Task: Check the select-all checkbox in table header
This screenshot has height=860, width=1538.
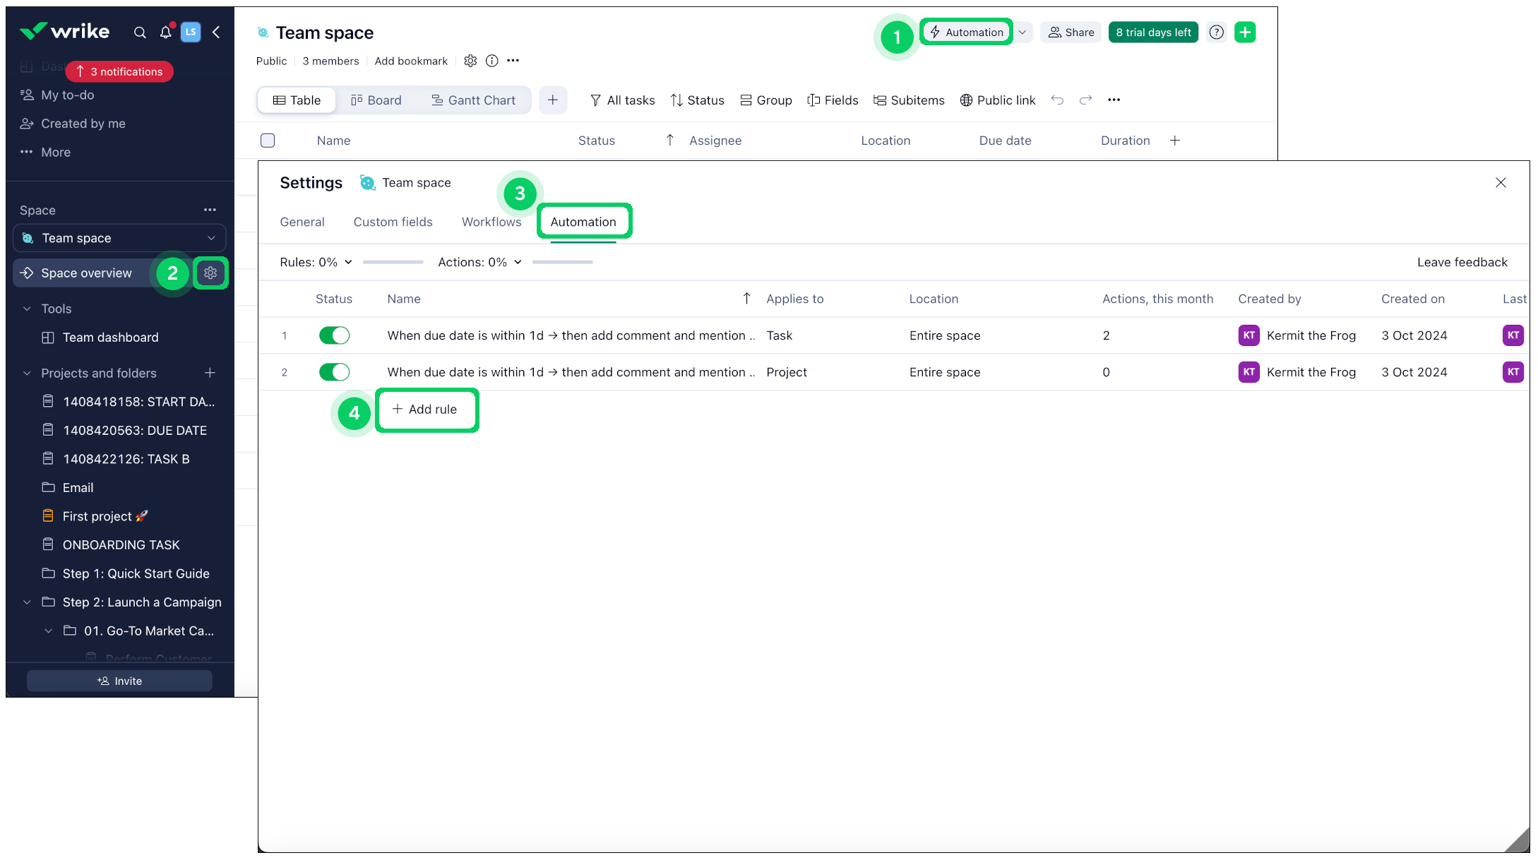Action: (268, 141)
